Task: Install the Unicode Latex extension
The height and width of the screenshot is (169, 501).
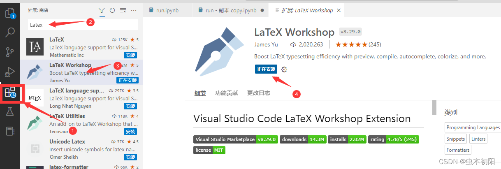Action: [x=130, y=157]
